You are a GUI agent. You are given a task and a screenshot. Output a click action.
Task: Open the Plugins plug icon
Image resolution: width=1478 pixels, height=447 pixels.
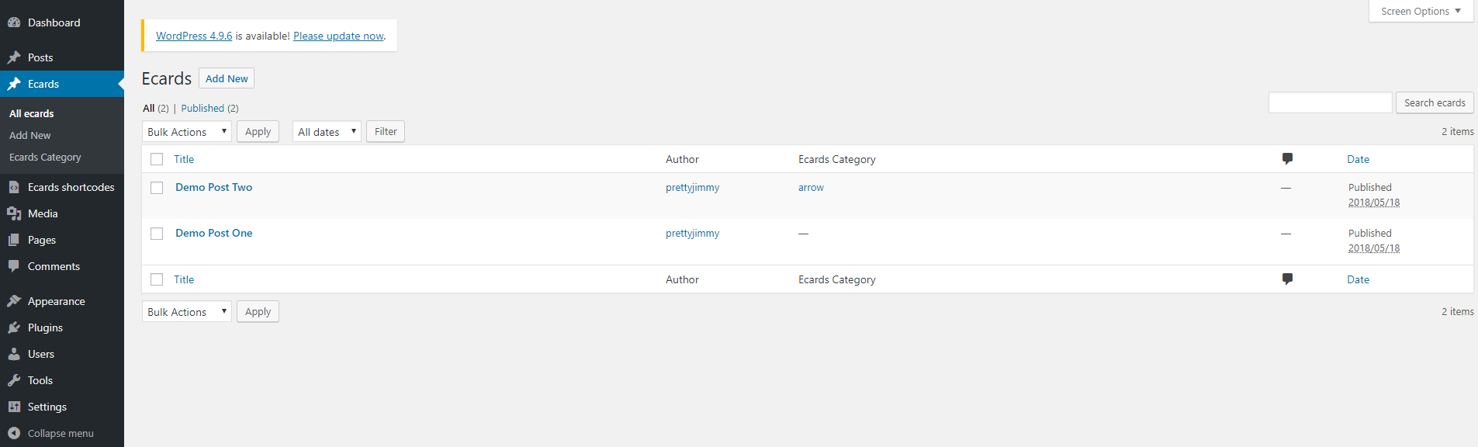[x=14, y=327]
